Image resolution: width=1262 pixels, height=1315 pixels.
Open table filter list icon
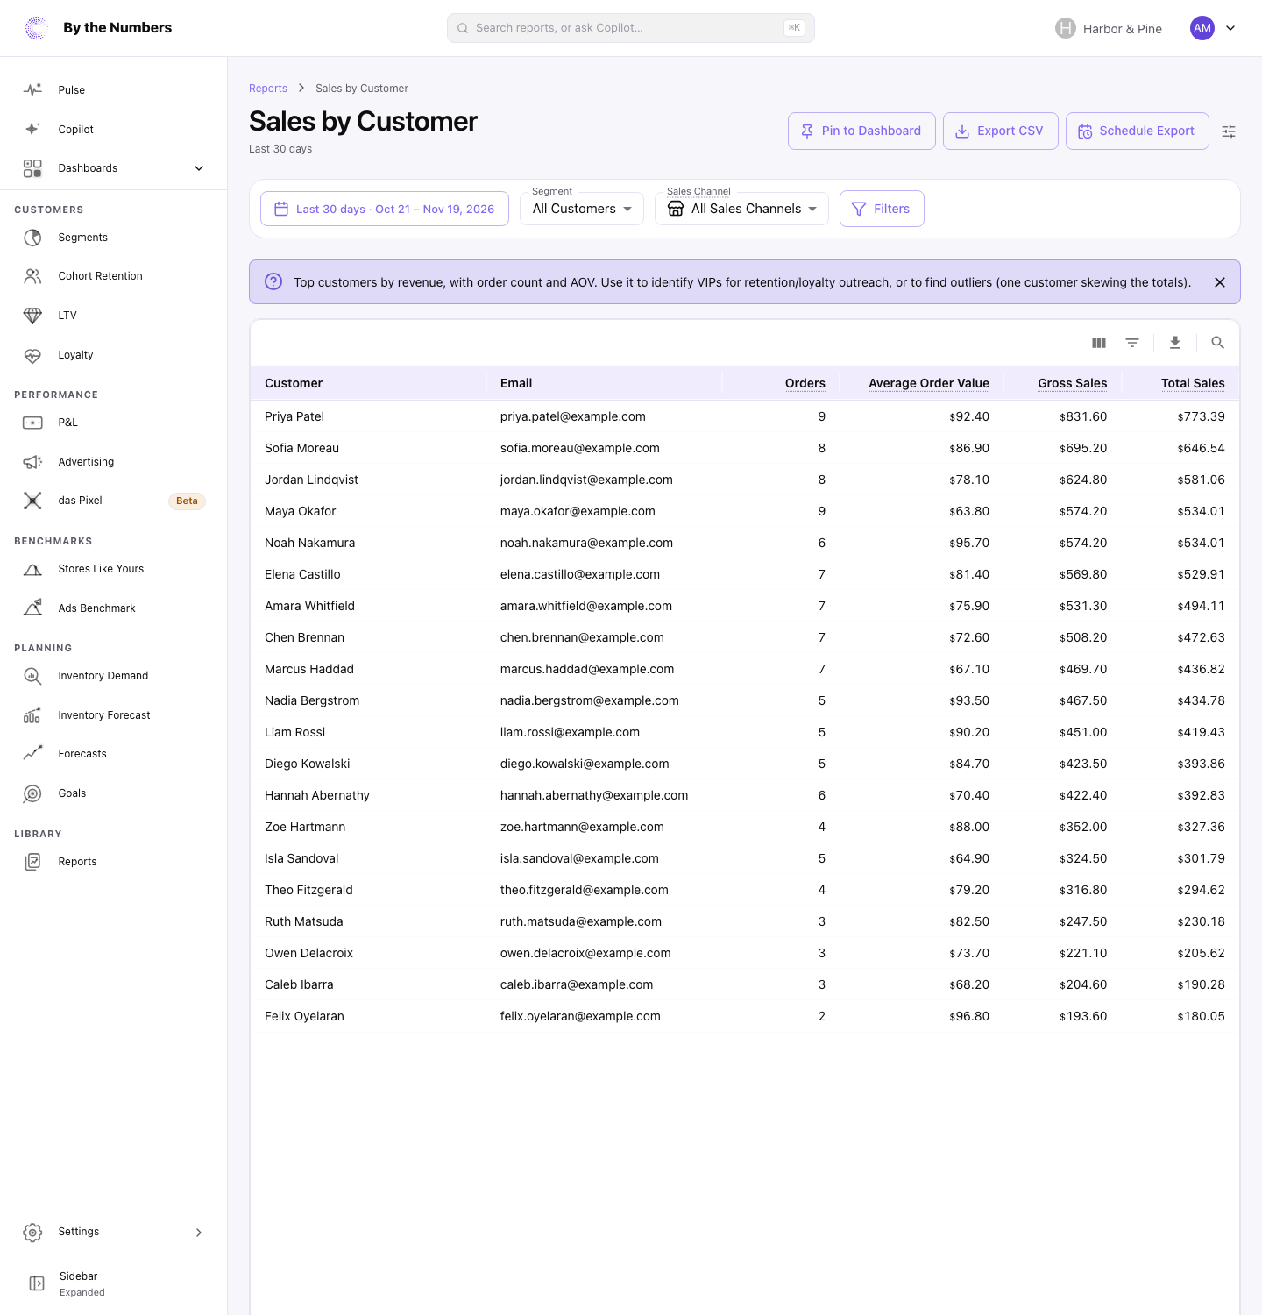(x=1132, y=343)
